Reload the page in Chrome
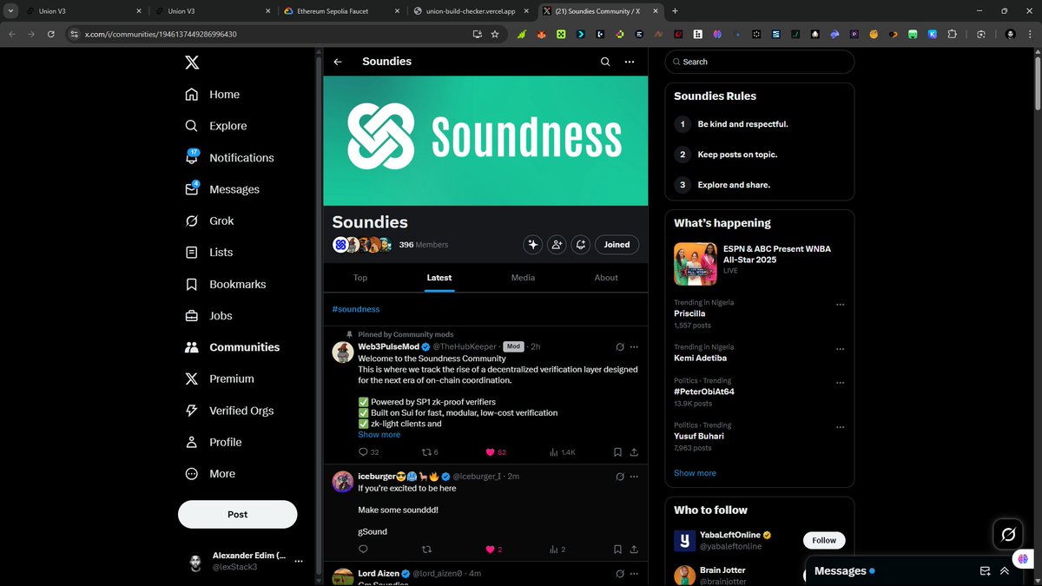This screenshot has width=1042, height=586. click(51, 34)
